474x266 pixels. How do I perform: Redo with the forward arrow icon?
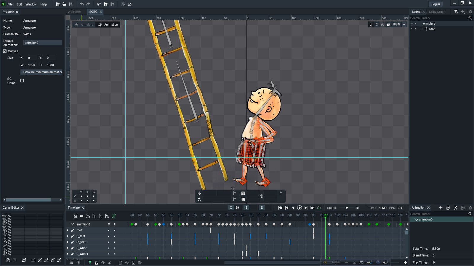88,4
